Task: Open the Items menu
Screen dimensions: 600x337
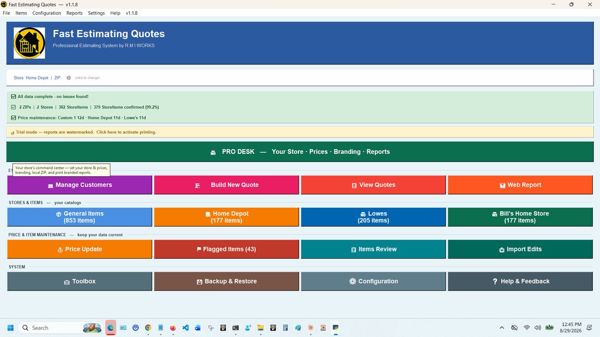Action: pyautogui.click(x=21, y=13)
